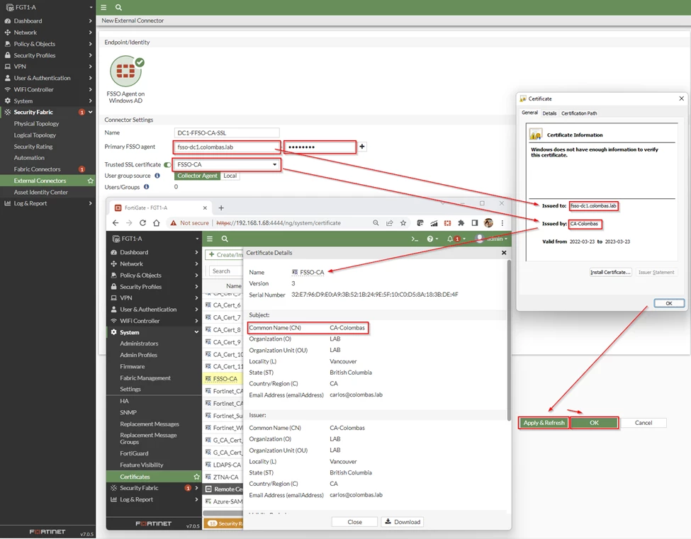Click the inner FortiGate search icon
Screen dimensions: 691x539
coord(225,239)
